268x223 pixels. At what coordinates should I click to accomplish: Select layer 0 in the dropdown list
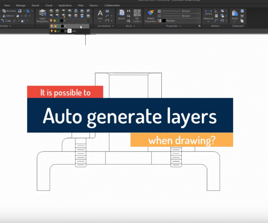(70, 26)
